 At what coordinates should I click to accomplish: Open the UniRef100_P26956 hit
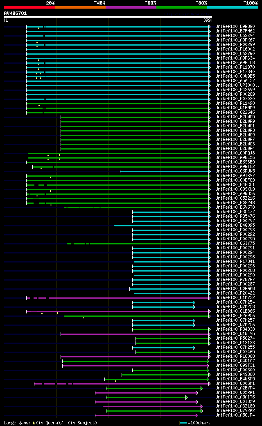click(x=235, y=315)
